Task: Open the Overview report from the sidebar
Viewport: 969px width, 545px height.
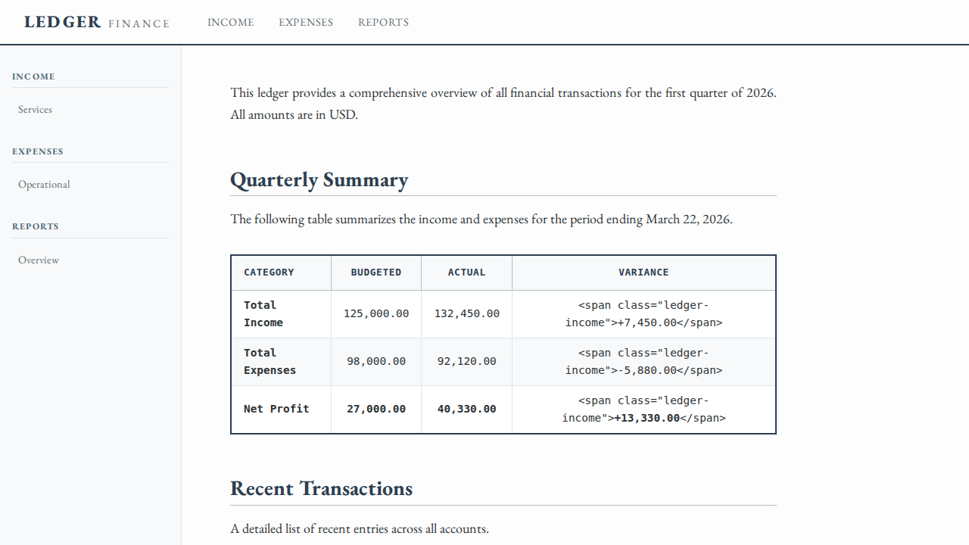Action: point(39,260)
